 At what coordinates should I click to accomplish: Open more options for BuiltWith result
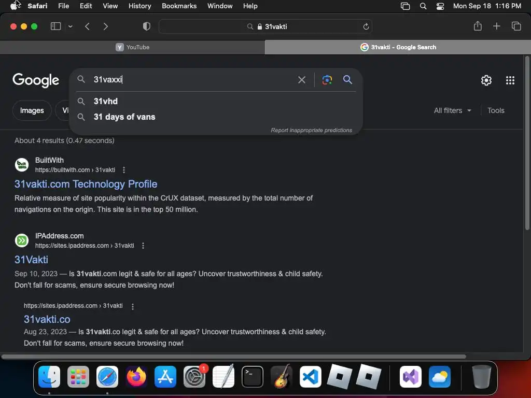[124, 170]
